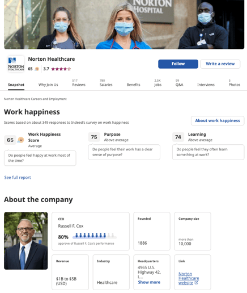The height and width of the screenshot is (293, 247).
Task: Open the See full report link
Action: click(18, 177)
